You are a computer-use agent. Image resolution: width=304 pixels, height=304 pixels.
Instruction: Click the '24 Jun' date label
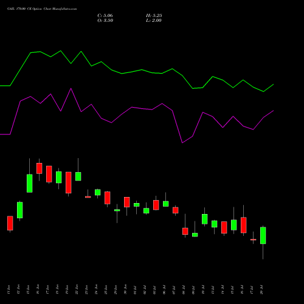96,289
